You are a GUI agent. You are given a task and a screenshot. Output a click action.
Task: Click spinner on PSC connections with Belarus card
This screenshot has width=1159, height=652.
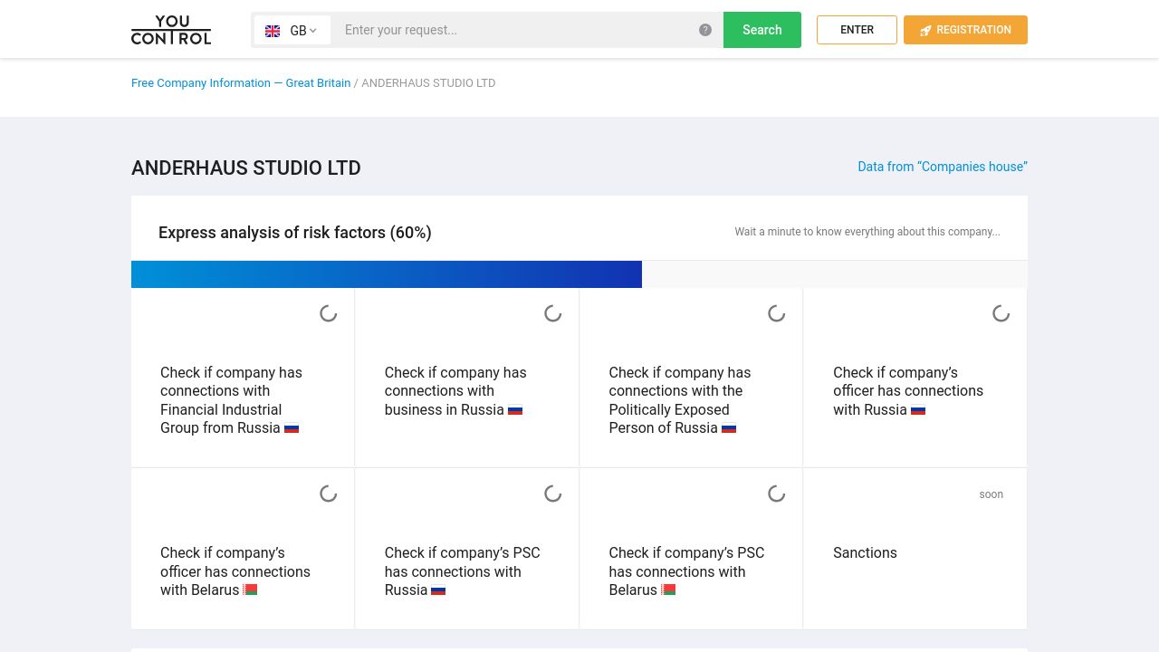pyautogui.click(x=777, y=494)
